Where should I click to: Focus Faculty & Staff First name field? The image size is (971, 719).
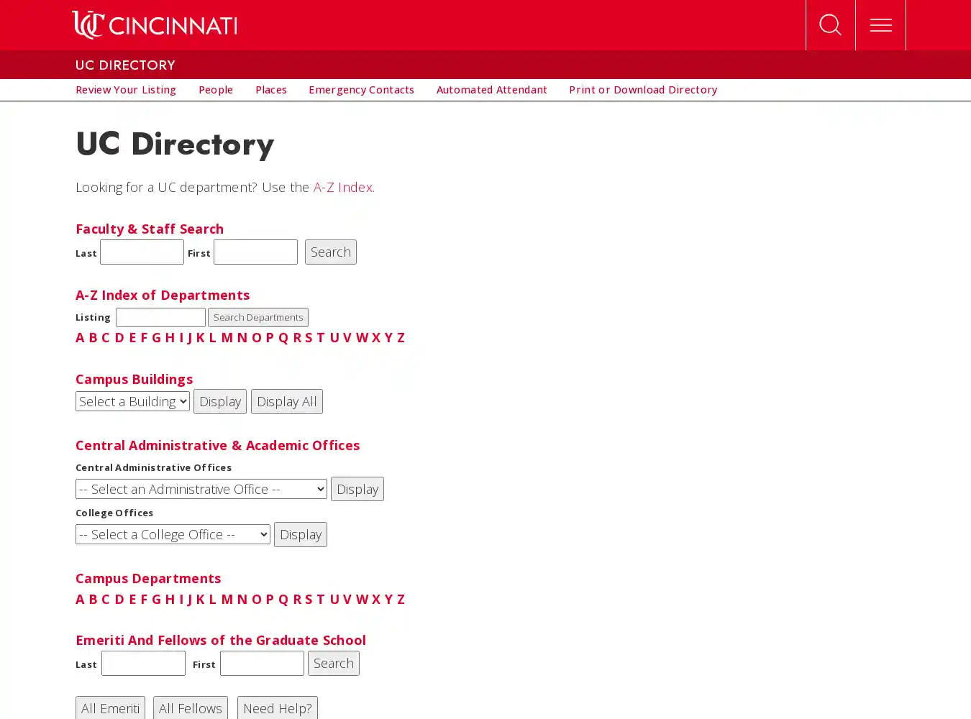pos(255,252)
